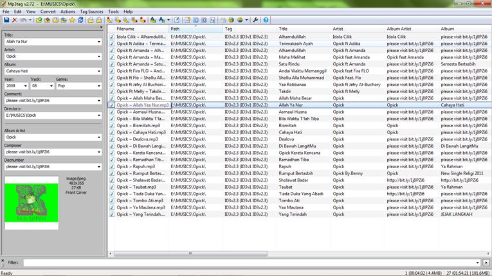
Task: Open the Convert menu
Action: 48,12
